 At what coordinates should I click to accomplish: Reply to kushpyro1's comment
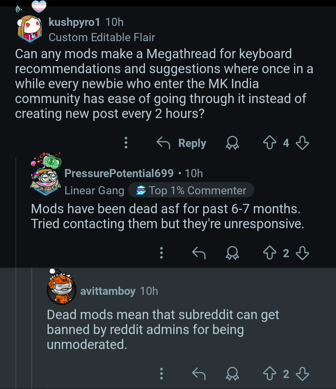[x=181, y=143]
